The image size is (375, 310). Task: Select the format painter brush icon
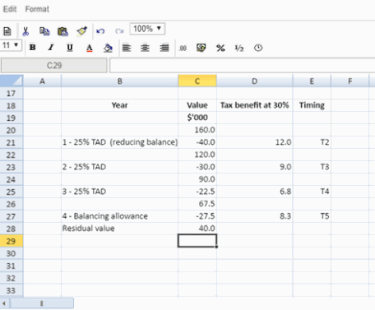coord(81,31)
